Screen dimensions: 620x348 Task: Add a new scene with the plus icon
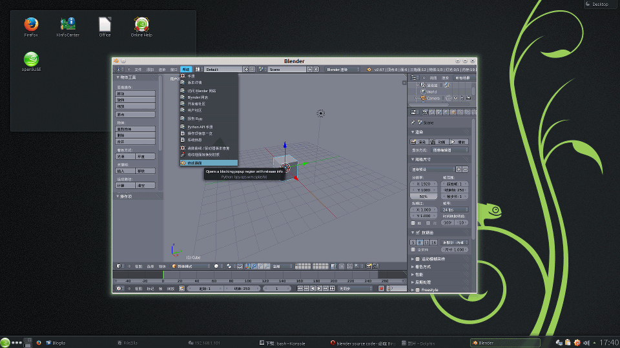coord(309,69)
